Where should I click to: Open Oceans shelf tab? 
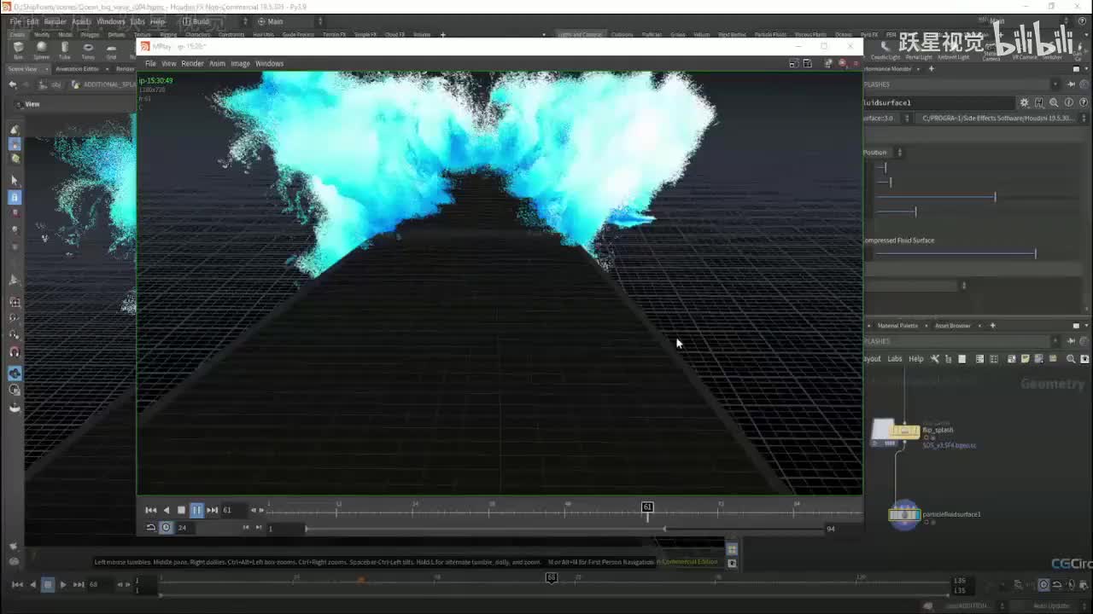[x=844, y=35]
